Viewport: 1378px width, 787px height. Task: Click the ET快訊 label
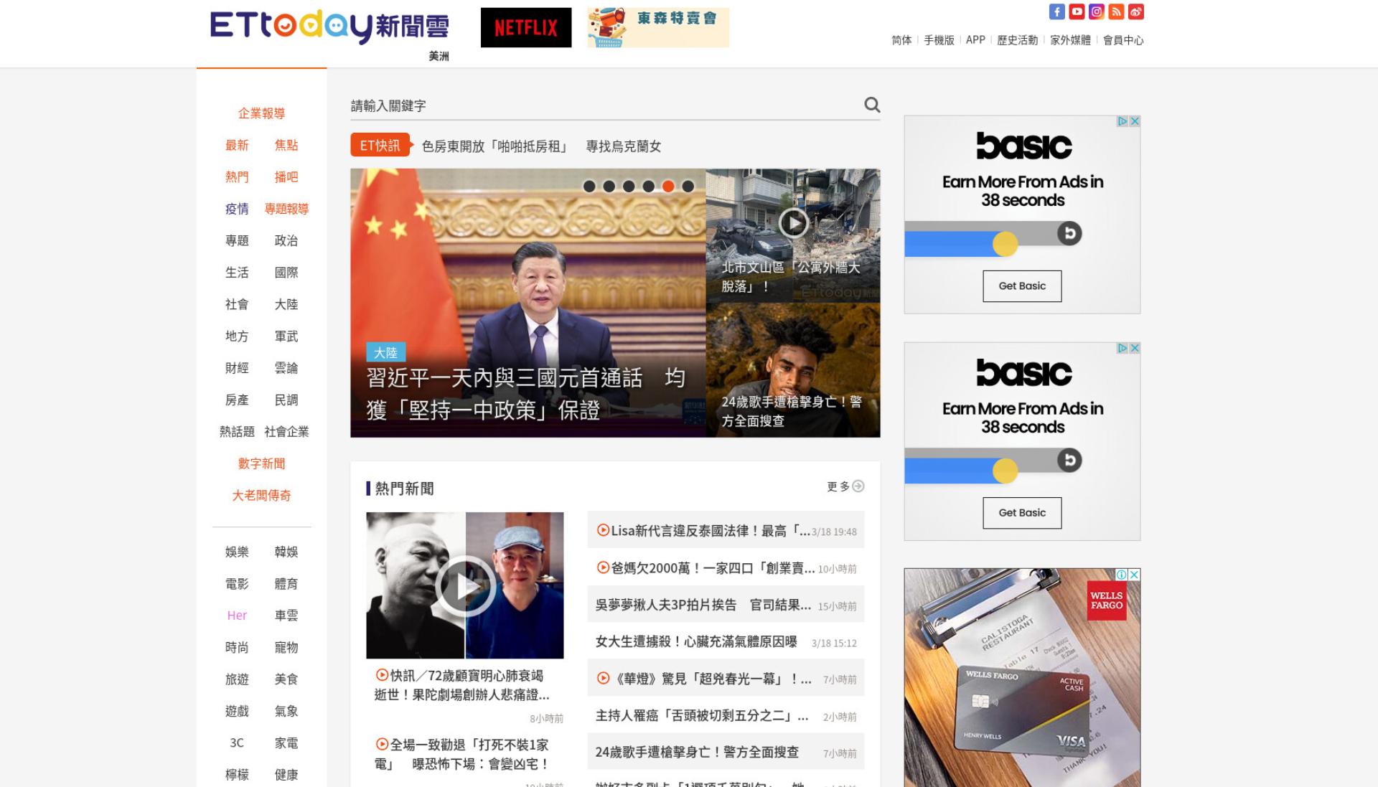[380, 145]
